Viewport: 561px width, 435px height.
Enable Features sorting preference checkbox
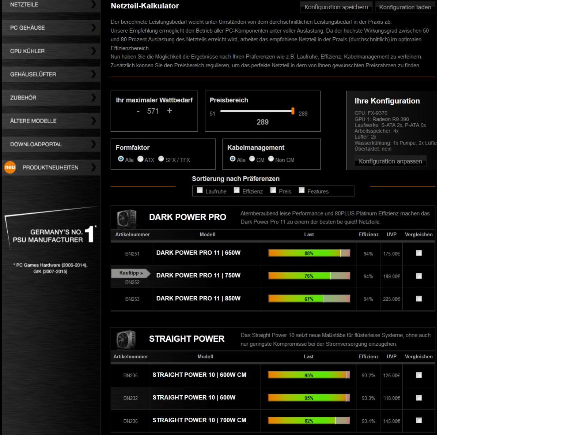coord(302,190)
